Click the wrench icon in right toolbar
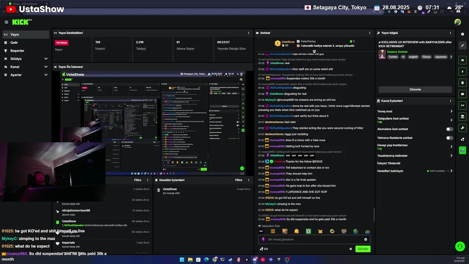 click(x=462, y=128)
